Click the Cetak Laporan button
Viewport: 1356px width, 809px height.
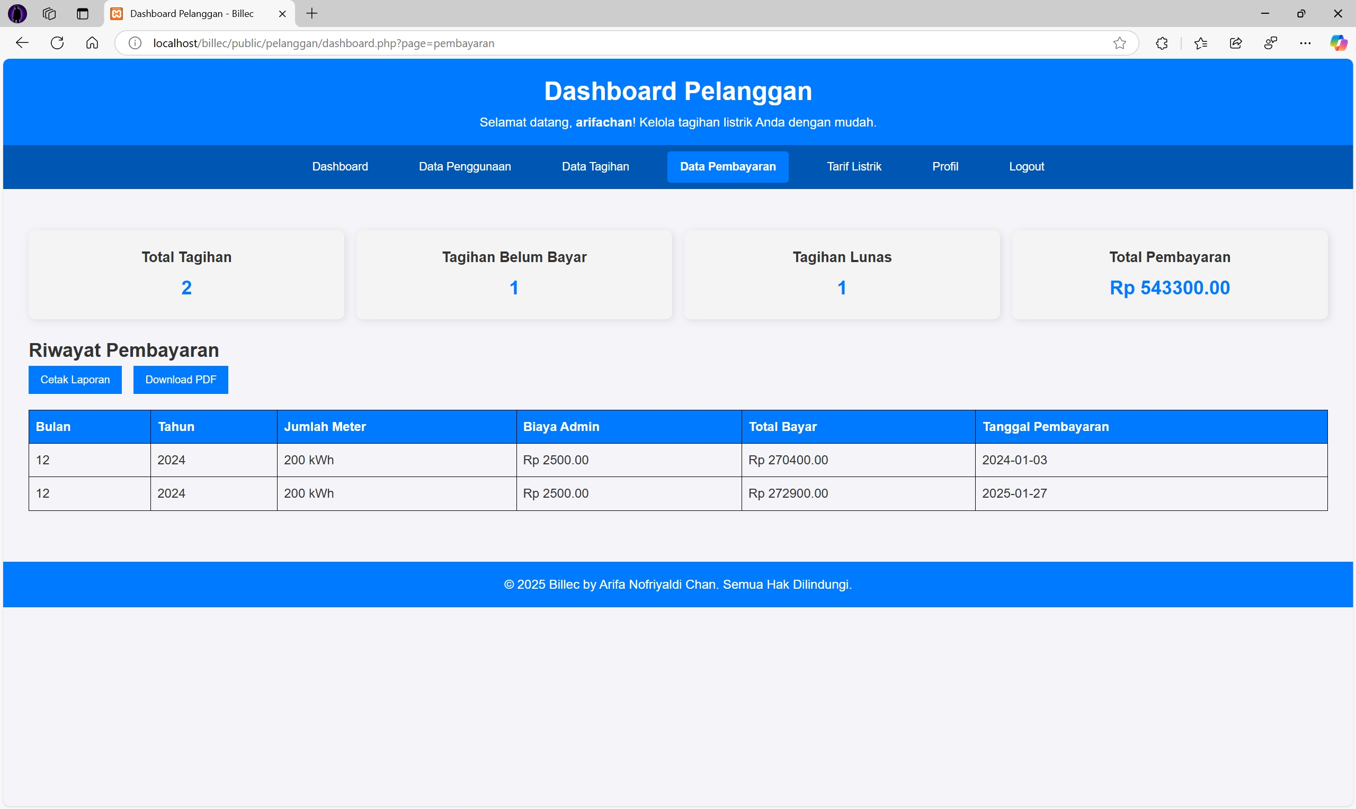click(75, 380)
